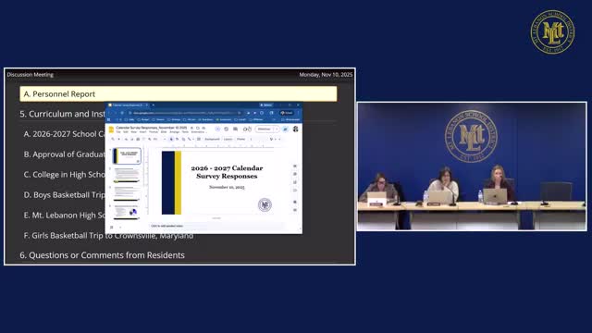Click the Gemini sparkle icon
Viewport: 592px width, 333px height.
217,129
